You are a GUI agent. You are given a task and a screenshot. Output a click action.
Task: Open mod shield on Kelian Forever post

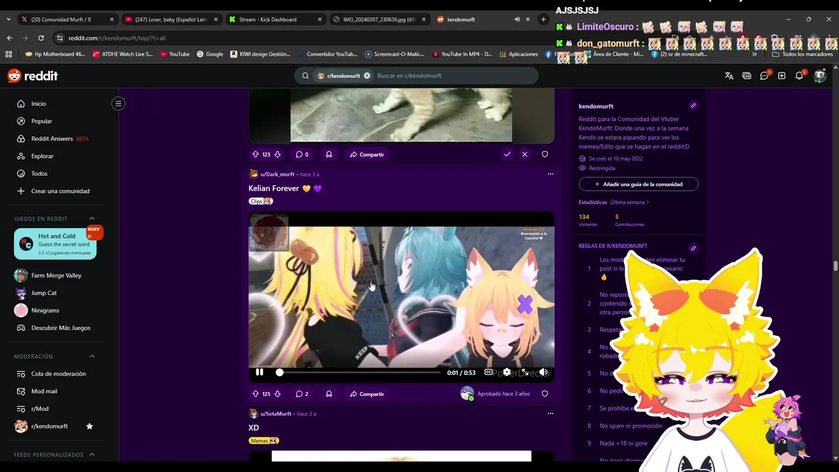pos(545,394)
